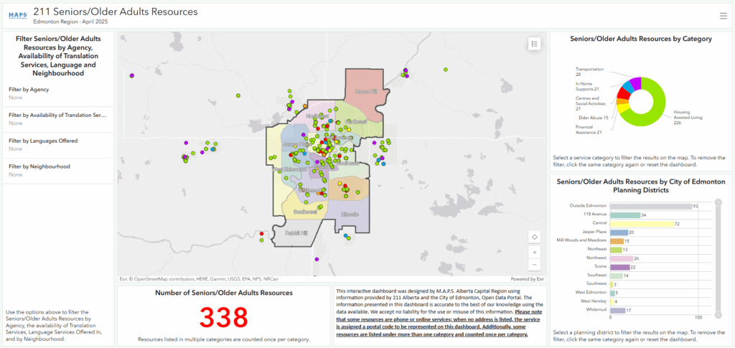
Task: Click the West Edmonton bar in the chart
Action: point(612,293)
